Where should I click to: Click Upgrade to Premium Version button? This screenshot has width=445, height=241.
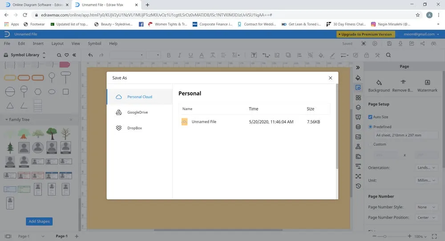365,34
